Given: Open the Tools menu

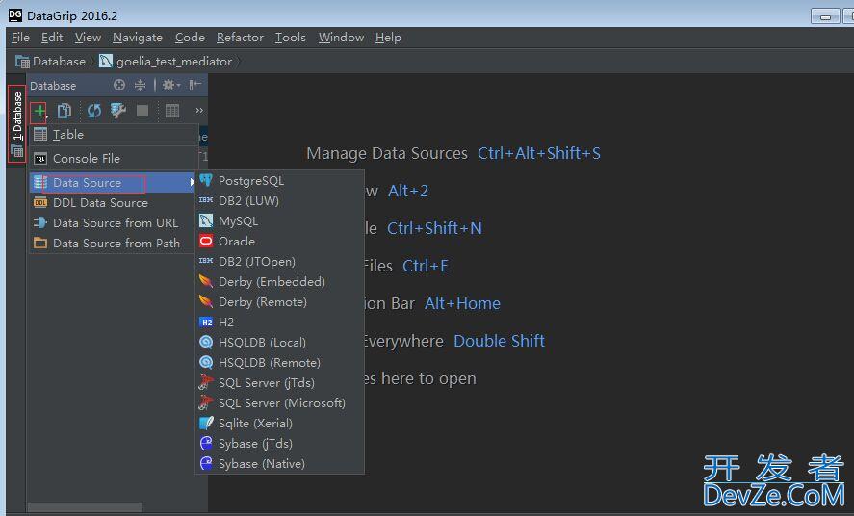Looking at the screenshot, I should click(x=291, y=38).
